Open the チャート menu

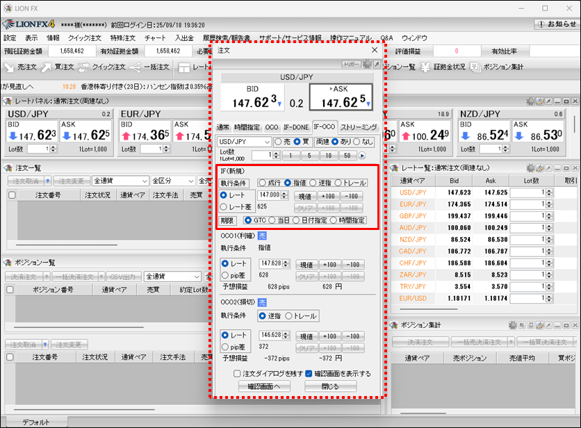pyautogui.click(x=155, y=38)
